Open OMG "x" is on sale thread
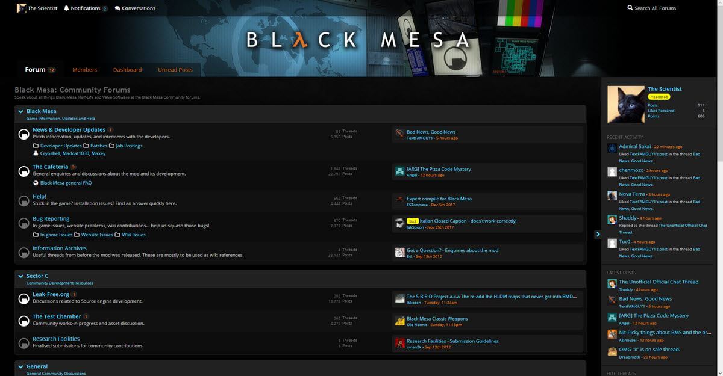 coord(649,349)
